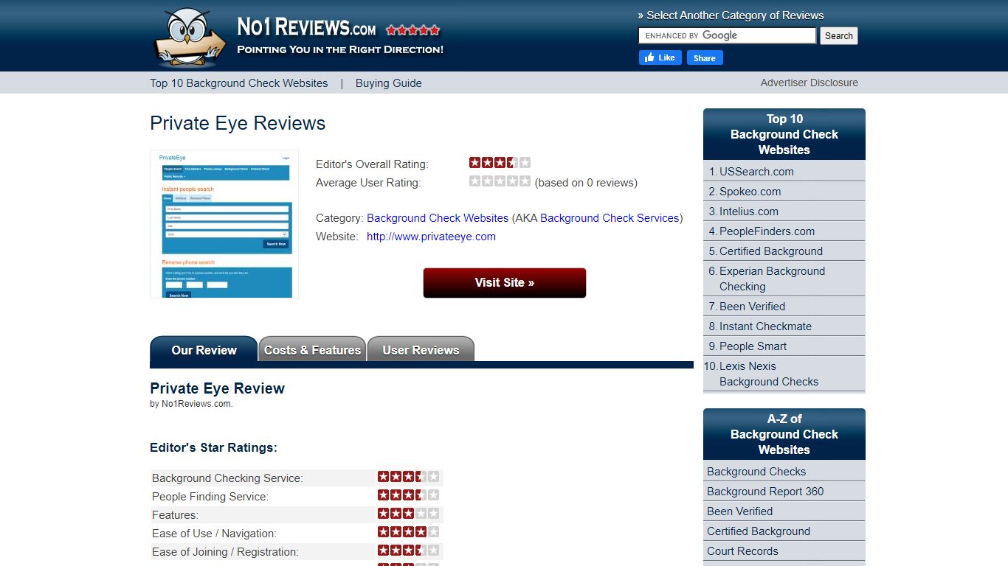
Task: Open Experian Background Checking in the list
Action: pyautogui.click(x=772, y=279)
